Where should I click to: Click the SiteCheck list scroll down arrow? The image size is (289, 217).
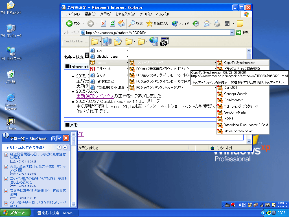(73, 204)
